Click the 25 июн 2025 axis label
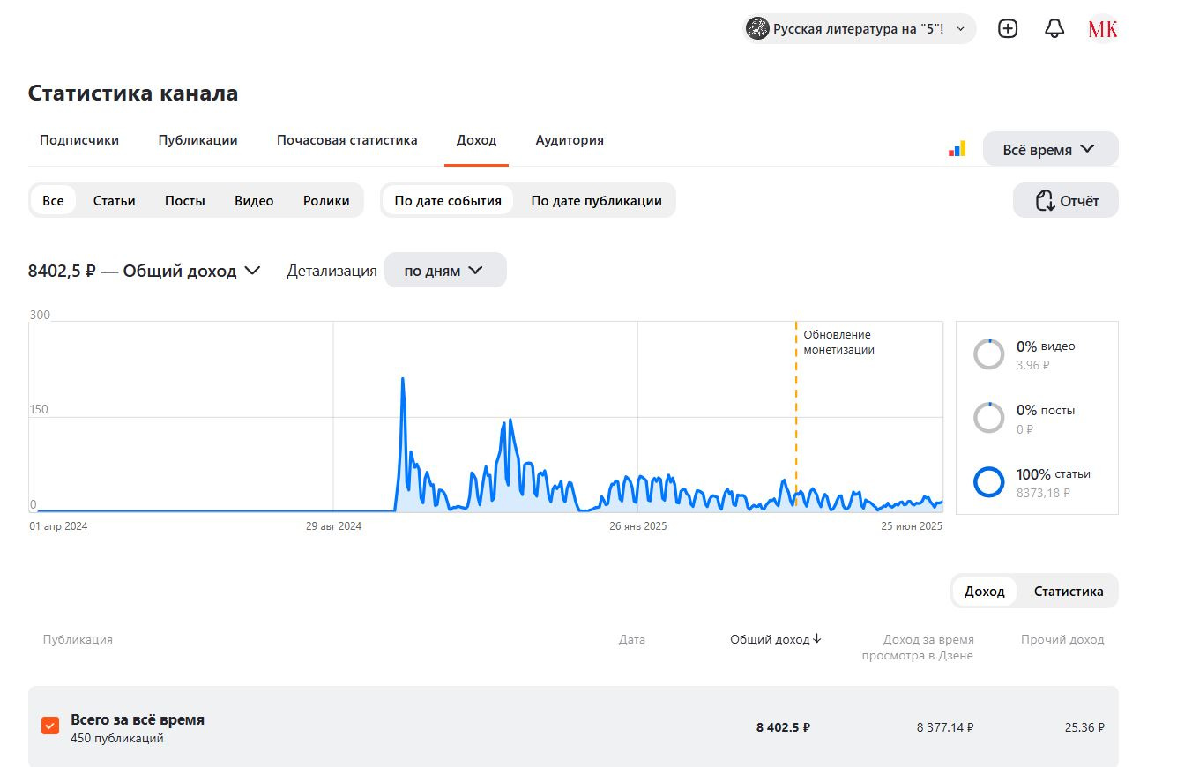This screenshot has height=767, width=1192. tap(913, 526)
